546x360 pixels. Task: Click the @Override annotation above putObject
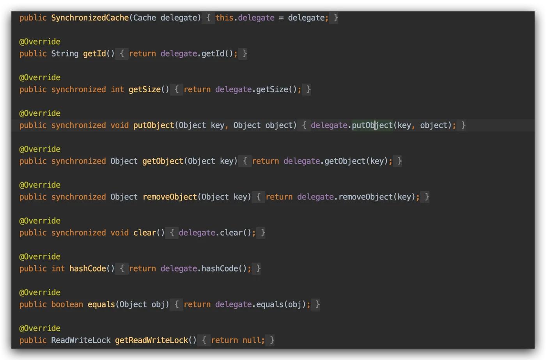(x=40, y=113)
